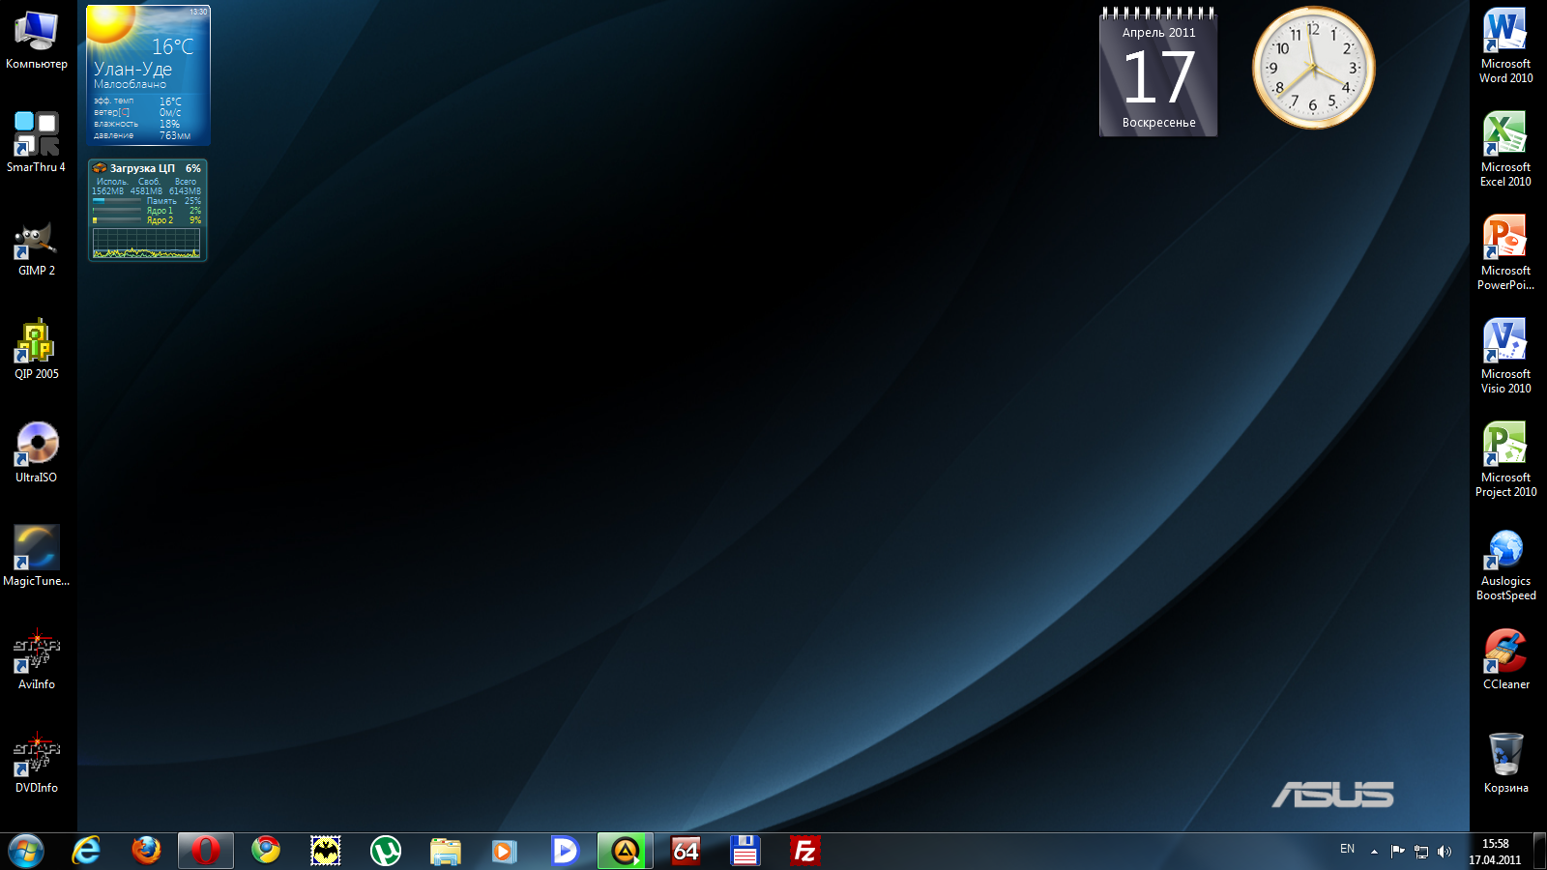Click the EN language indicator
1547x870 pixels.
click(1347, 849)
